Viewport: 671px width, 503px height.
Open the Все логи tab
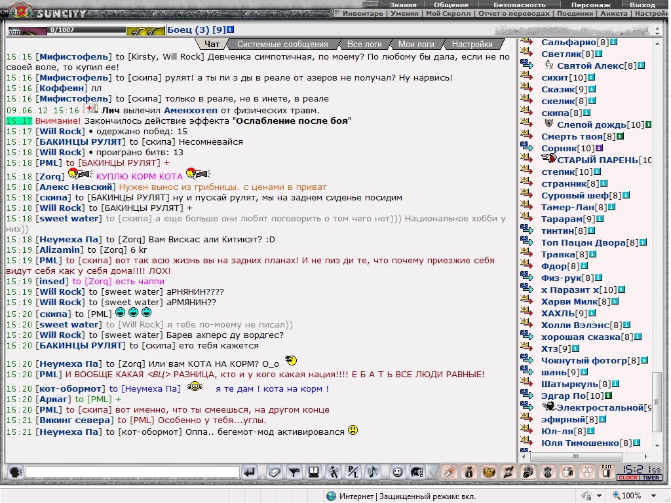click(x=364, y=44)
